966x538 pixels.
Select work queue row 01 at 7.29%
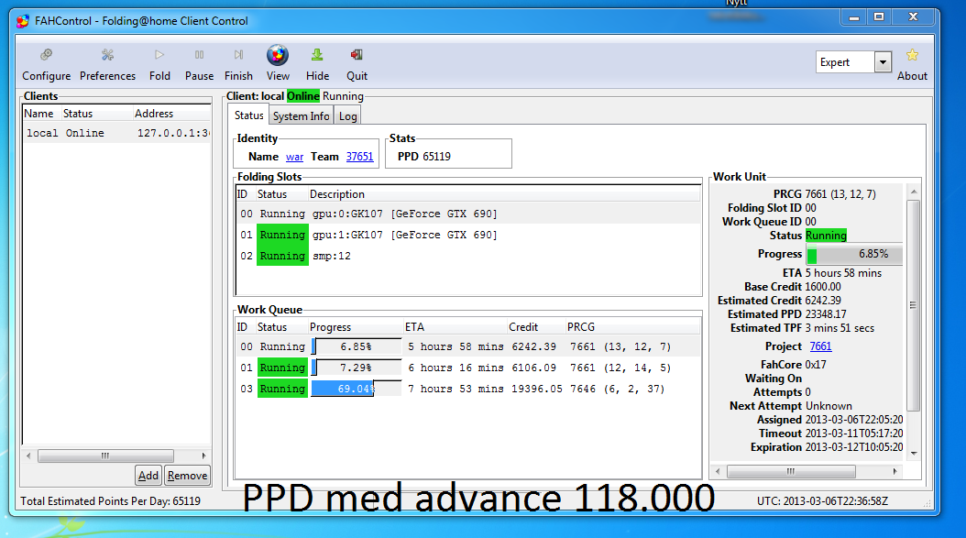coord(468,368)
